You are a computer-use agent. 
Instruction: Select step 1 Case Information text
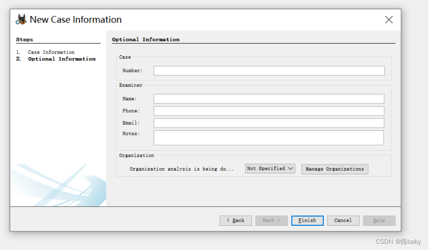click(x=51, y=52)
